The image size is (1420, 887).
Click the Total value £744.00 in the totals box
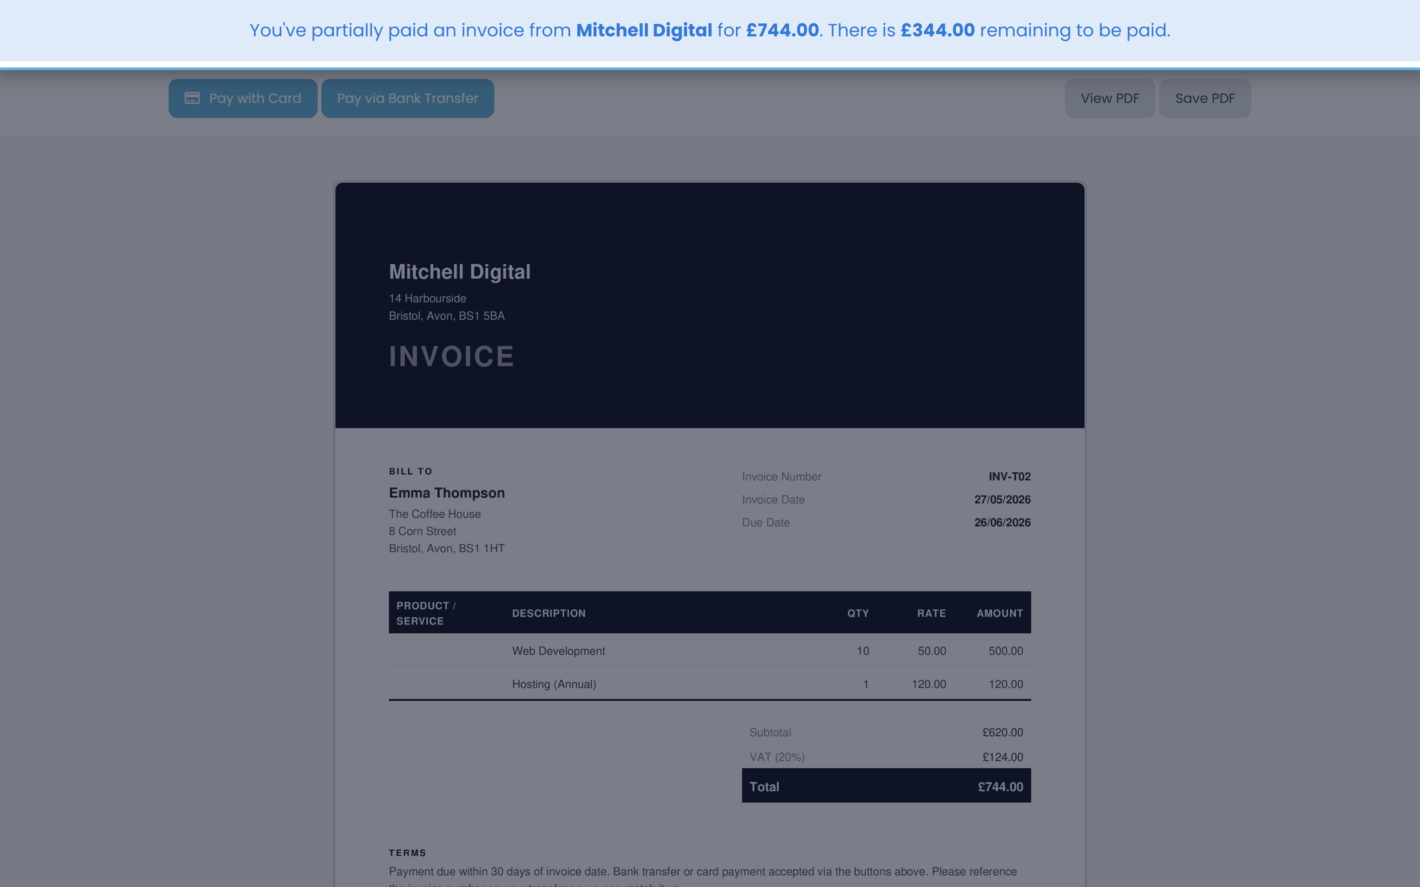pyautogui.click(x=1000, y=787)
